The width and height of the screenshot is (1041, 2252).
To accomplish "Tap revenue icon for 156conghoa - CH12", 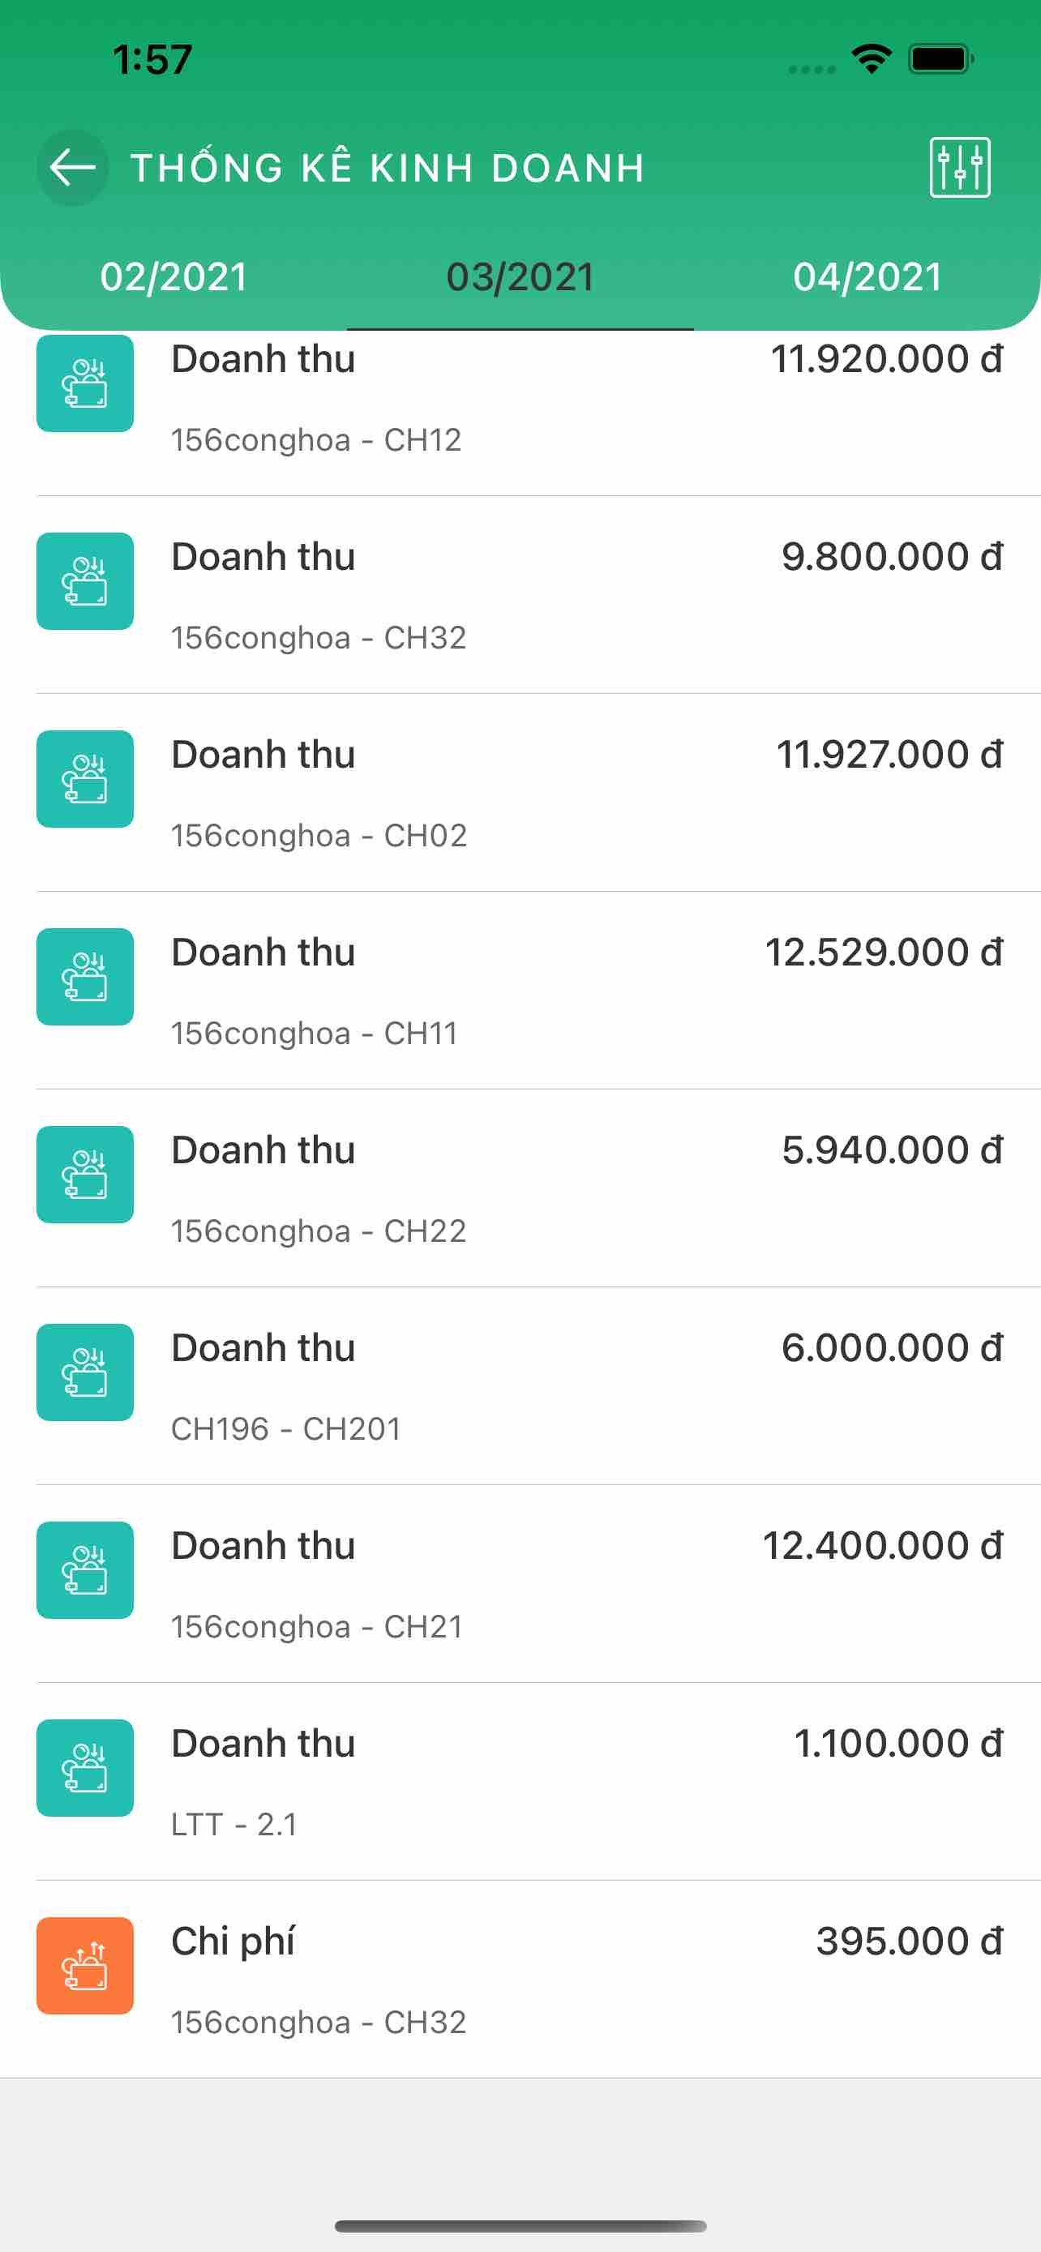I will pyautogui.click(x=85, y=383).
